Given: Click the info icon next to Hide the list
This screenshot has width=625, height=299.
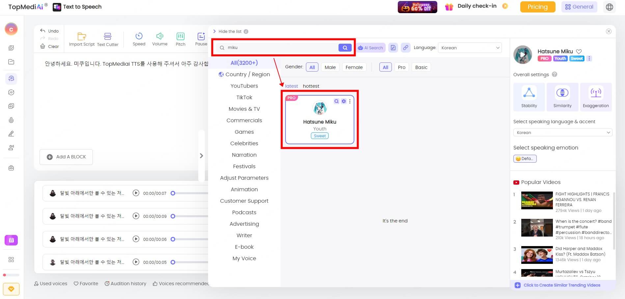Looking at the screenshot, I should click(x=246, y=32).
